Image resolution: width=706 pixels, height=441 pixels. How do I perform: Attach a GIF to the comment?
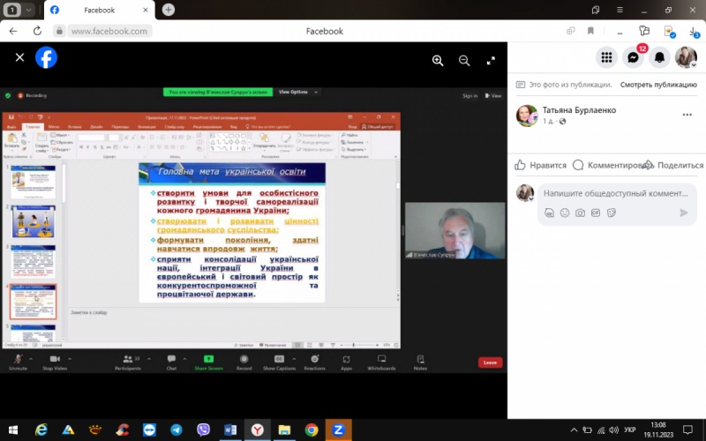(x=596, y=213)
